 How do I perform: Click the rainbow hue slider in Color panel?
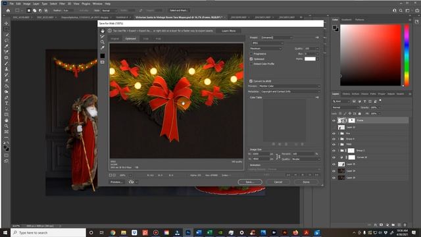click(x=407, y=55)
